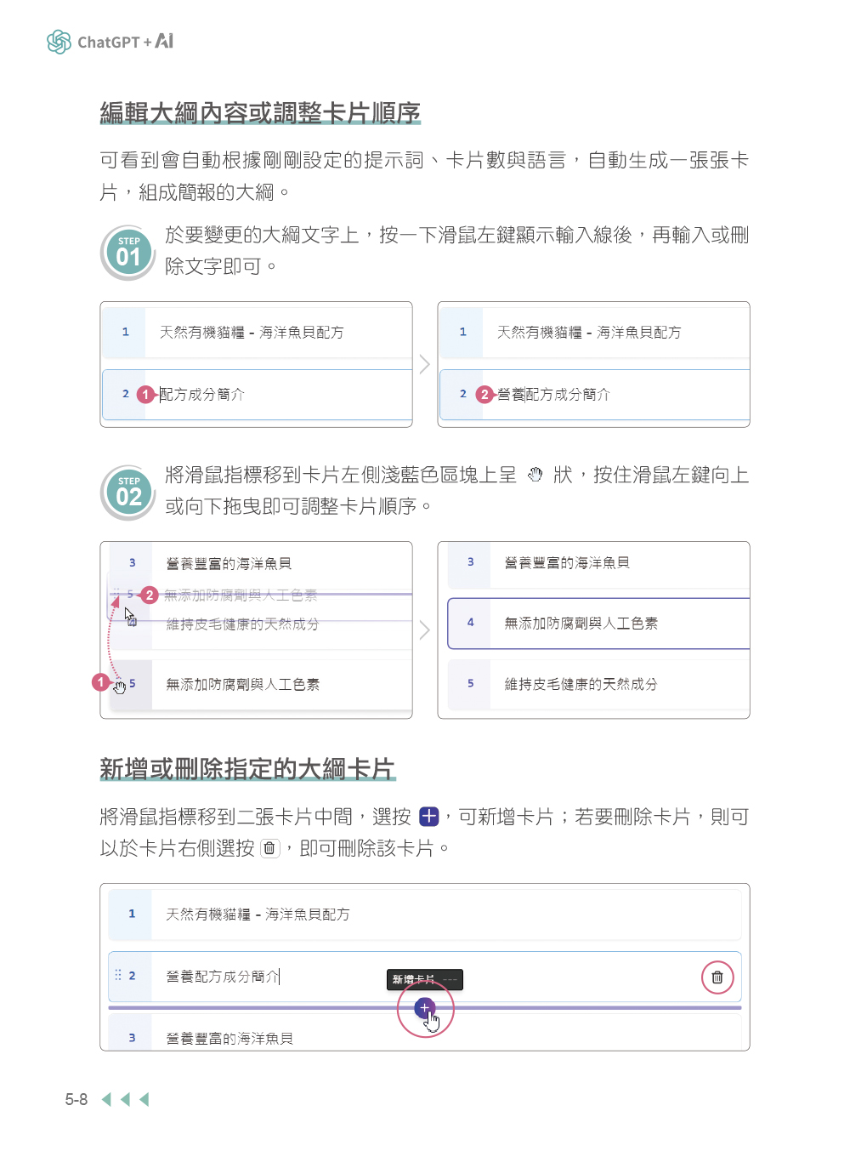Click heading 新增或刪除指定的大綱卡片
The height and width of the screenshot is (1151, 850).
point(246,769)
